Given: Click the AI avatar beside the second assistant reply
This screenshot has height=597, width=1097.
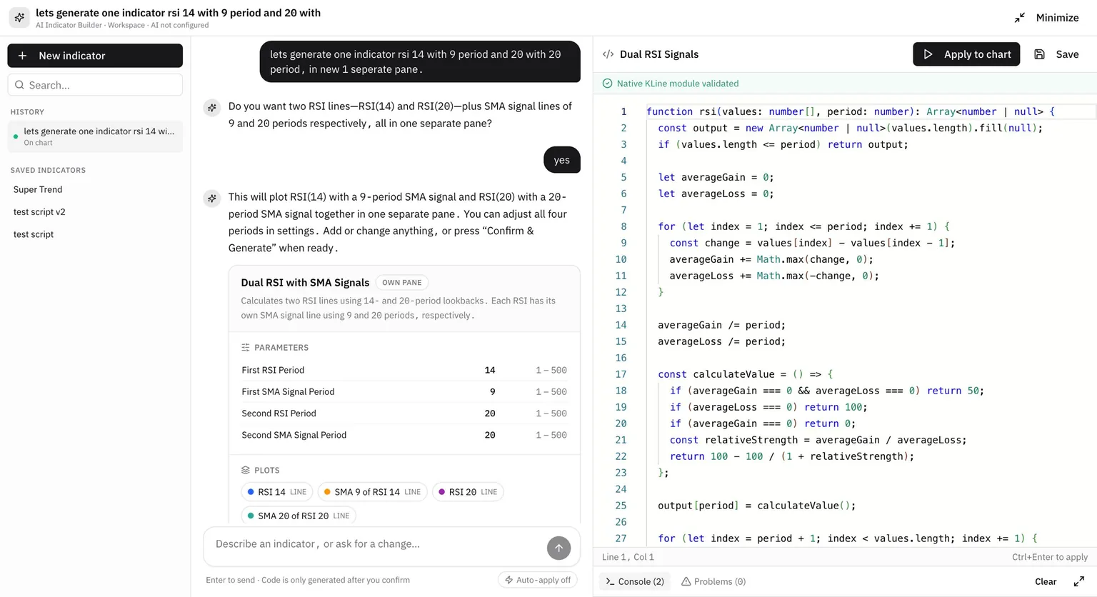Looking at the screenshot, I should click(211, 199).
